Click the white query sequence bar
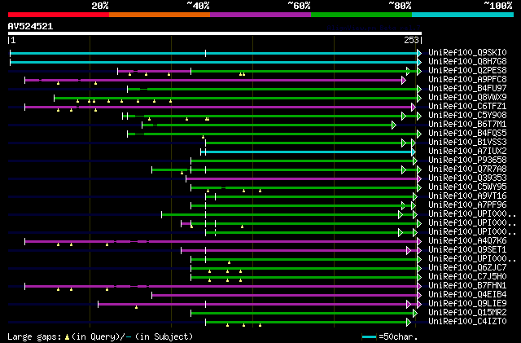The height and width of the screenshot is (343, 521). (x=215, y=33)
